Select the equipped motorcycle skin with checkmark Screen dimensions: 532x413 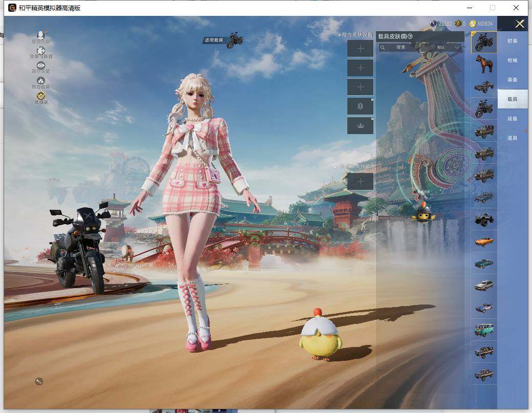484,42
